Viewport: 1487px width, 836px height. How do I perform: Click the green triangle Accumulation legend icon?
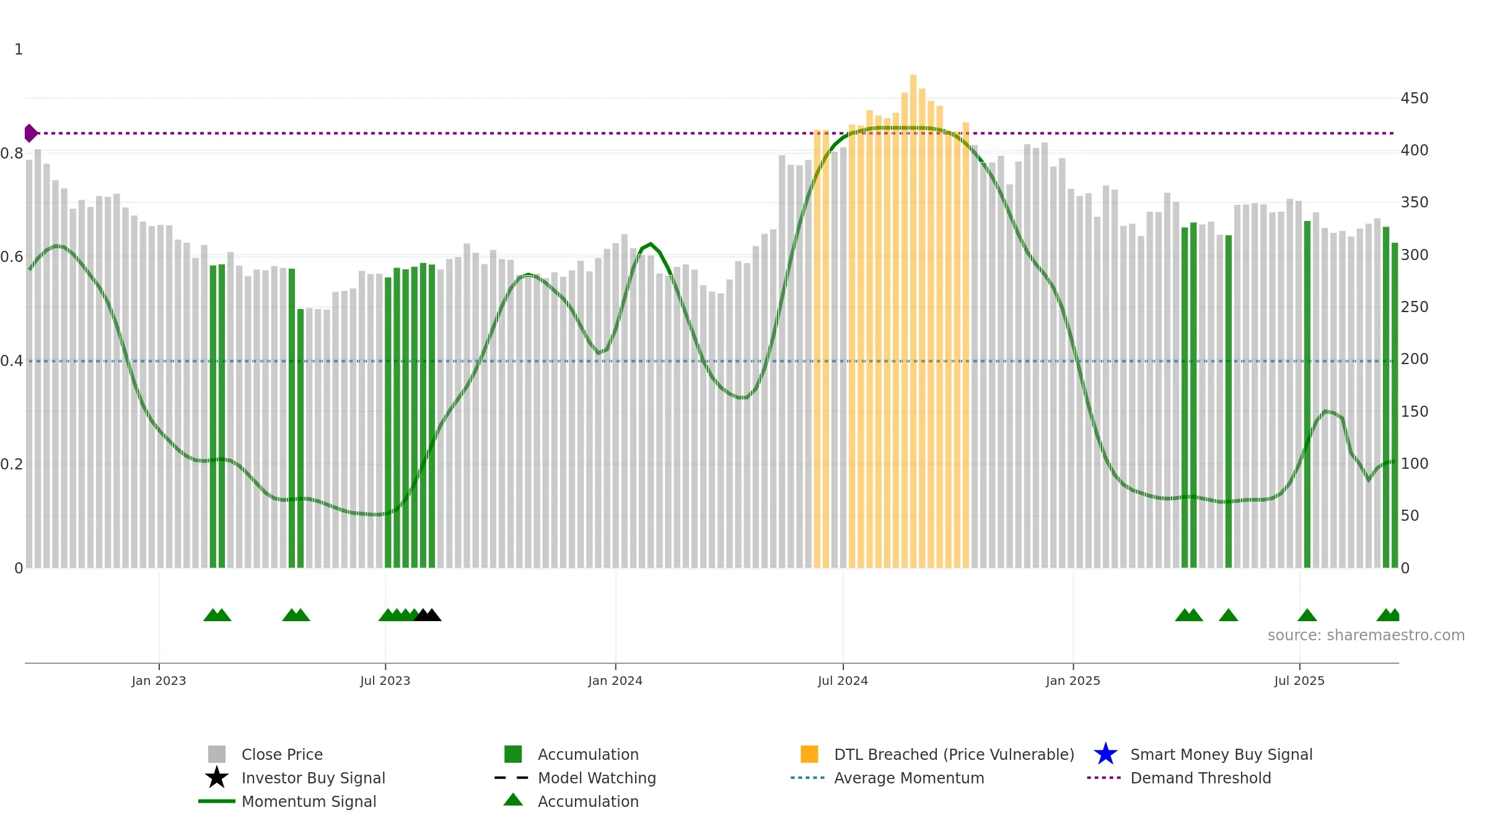[513, 799]
